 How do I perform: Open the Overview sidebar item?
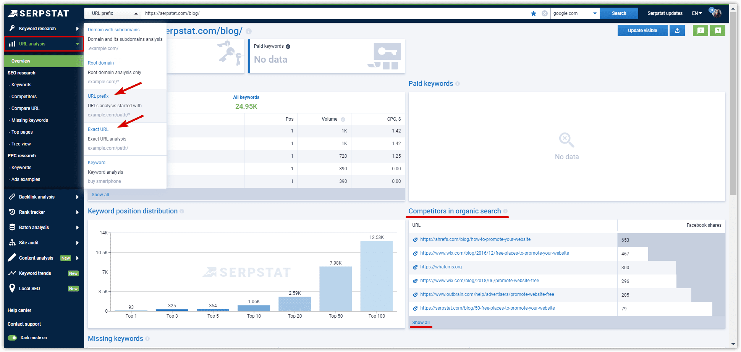[44, 61]
